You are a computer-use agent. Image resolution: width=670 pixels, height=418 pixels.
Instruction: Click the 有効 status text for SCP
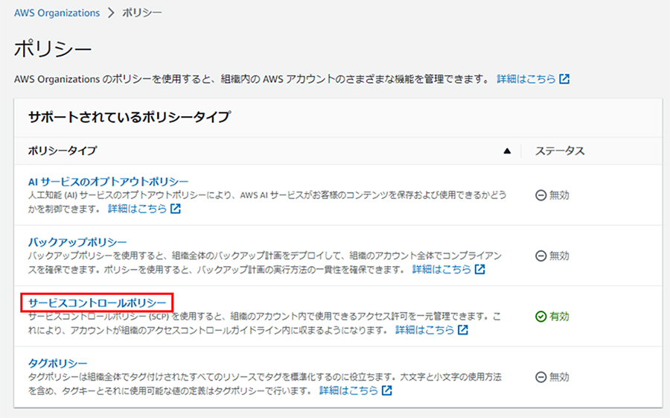point(559,317)
